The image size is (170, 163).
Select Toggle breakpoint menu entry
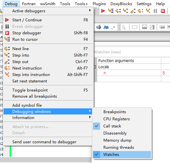point(48,90)
